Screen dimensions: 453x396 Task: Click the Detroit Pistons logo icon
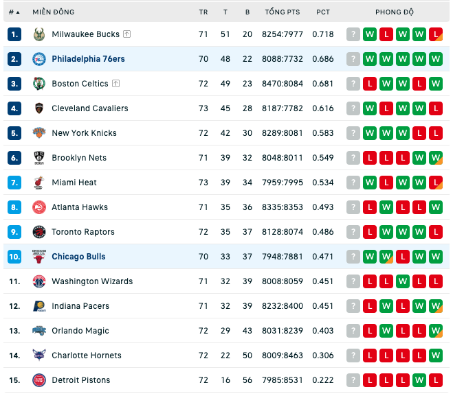[x=39, y=380]
